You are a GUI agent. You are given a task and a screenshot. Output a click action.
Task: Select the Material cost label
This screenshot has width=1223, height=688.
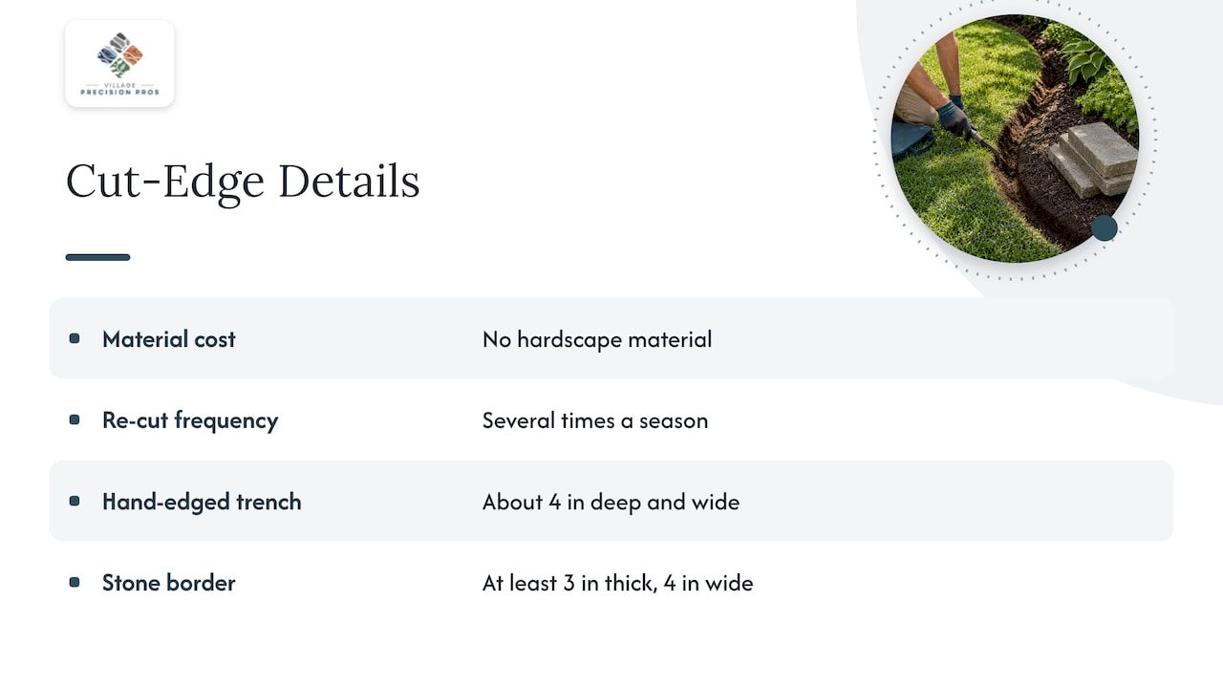coord(169,339)
